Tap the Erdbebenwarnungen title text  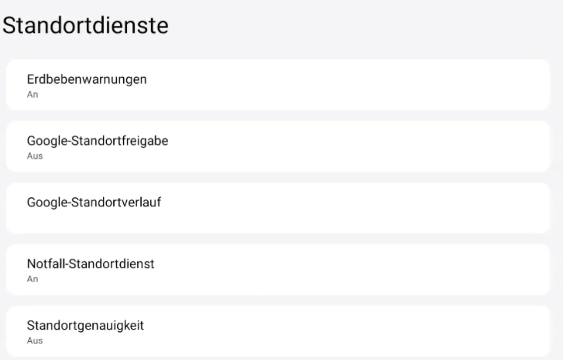click(x=87, y=80)
